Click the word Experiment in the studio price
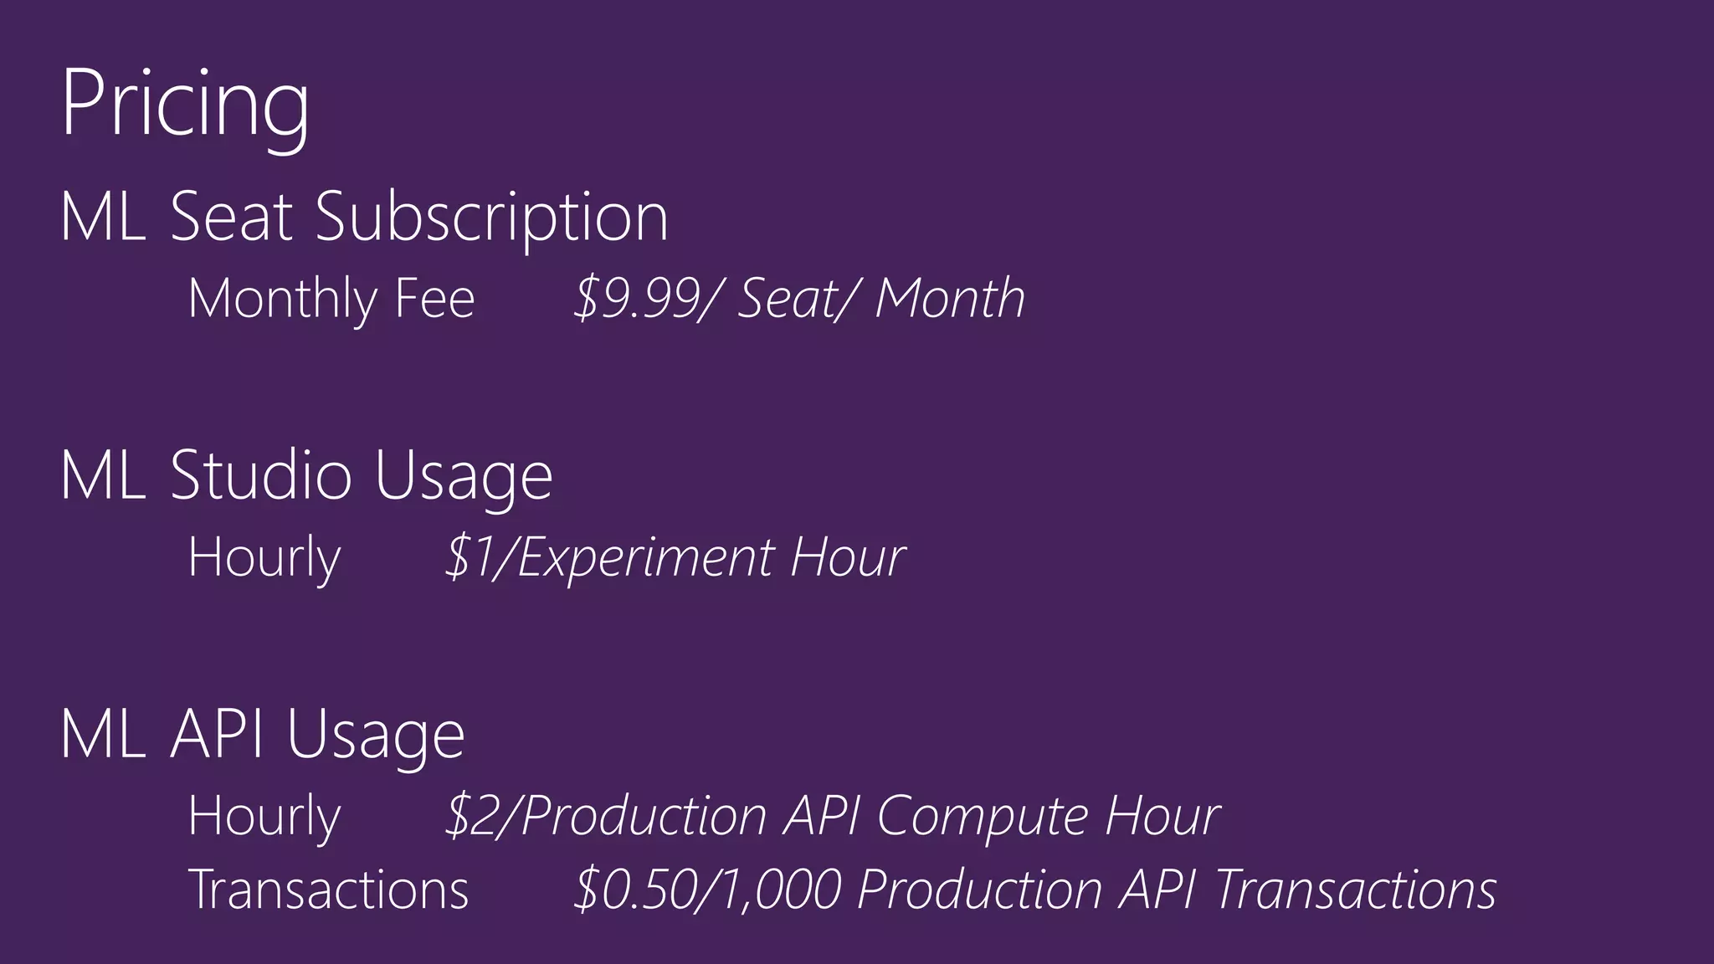 pos(646,559)
